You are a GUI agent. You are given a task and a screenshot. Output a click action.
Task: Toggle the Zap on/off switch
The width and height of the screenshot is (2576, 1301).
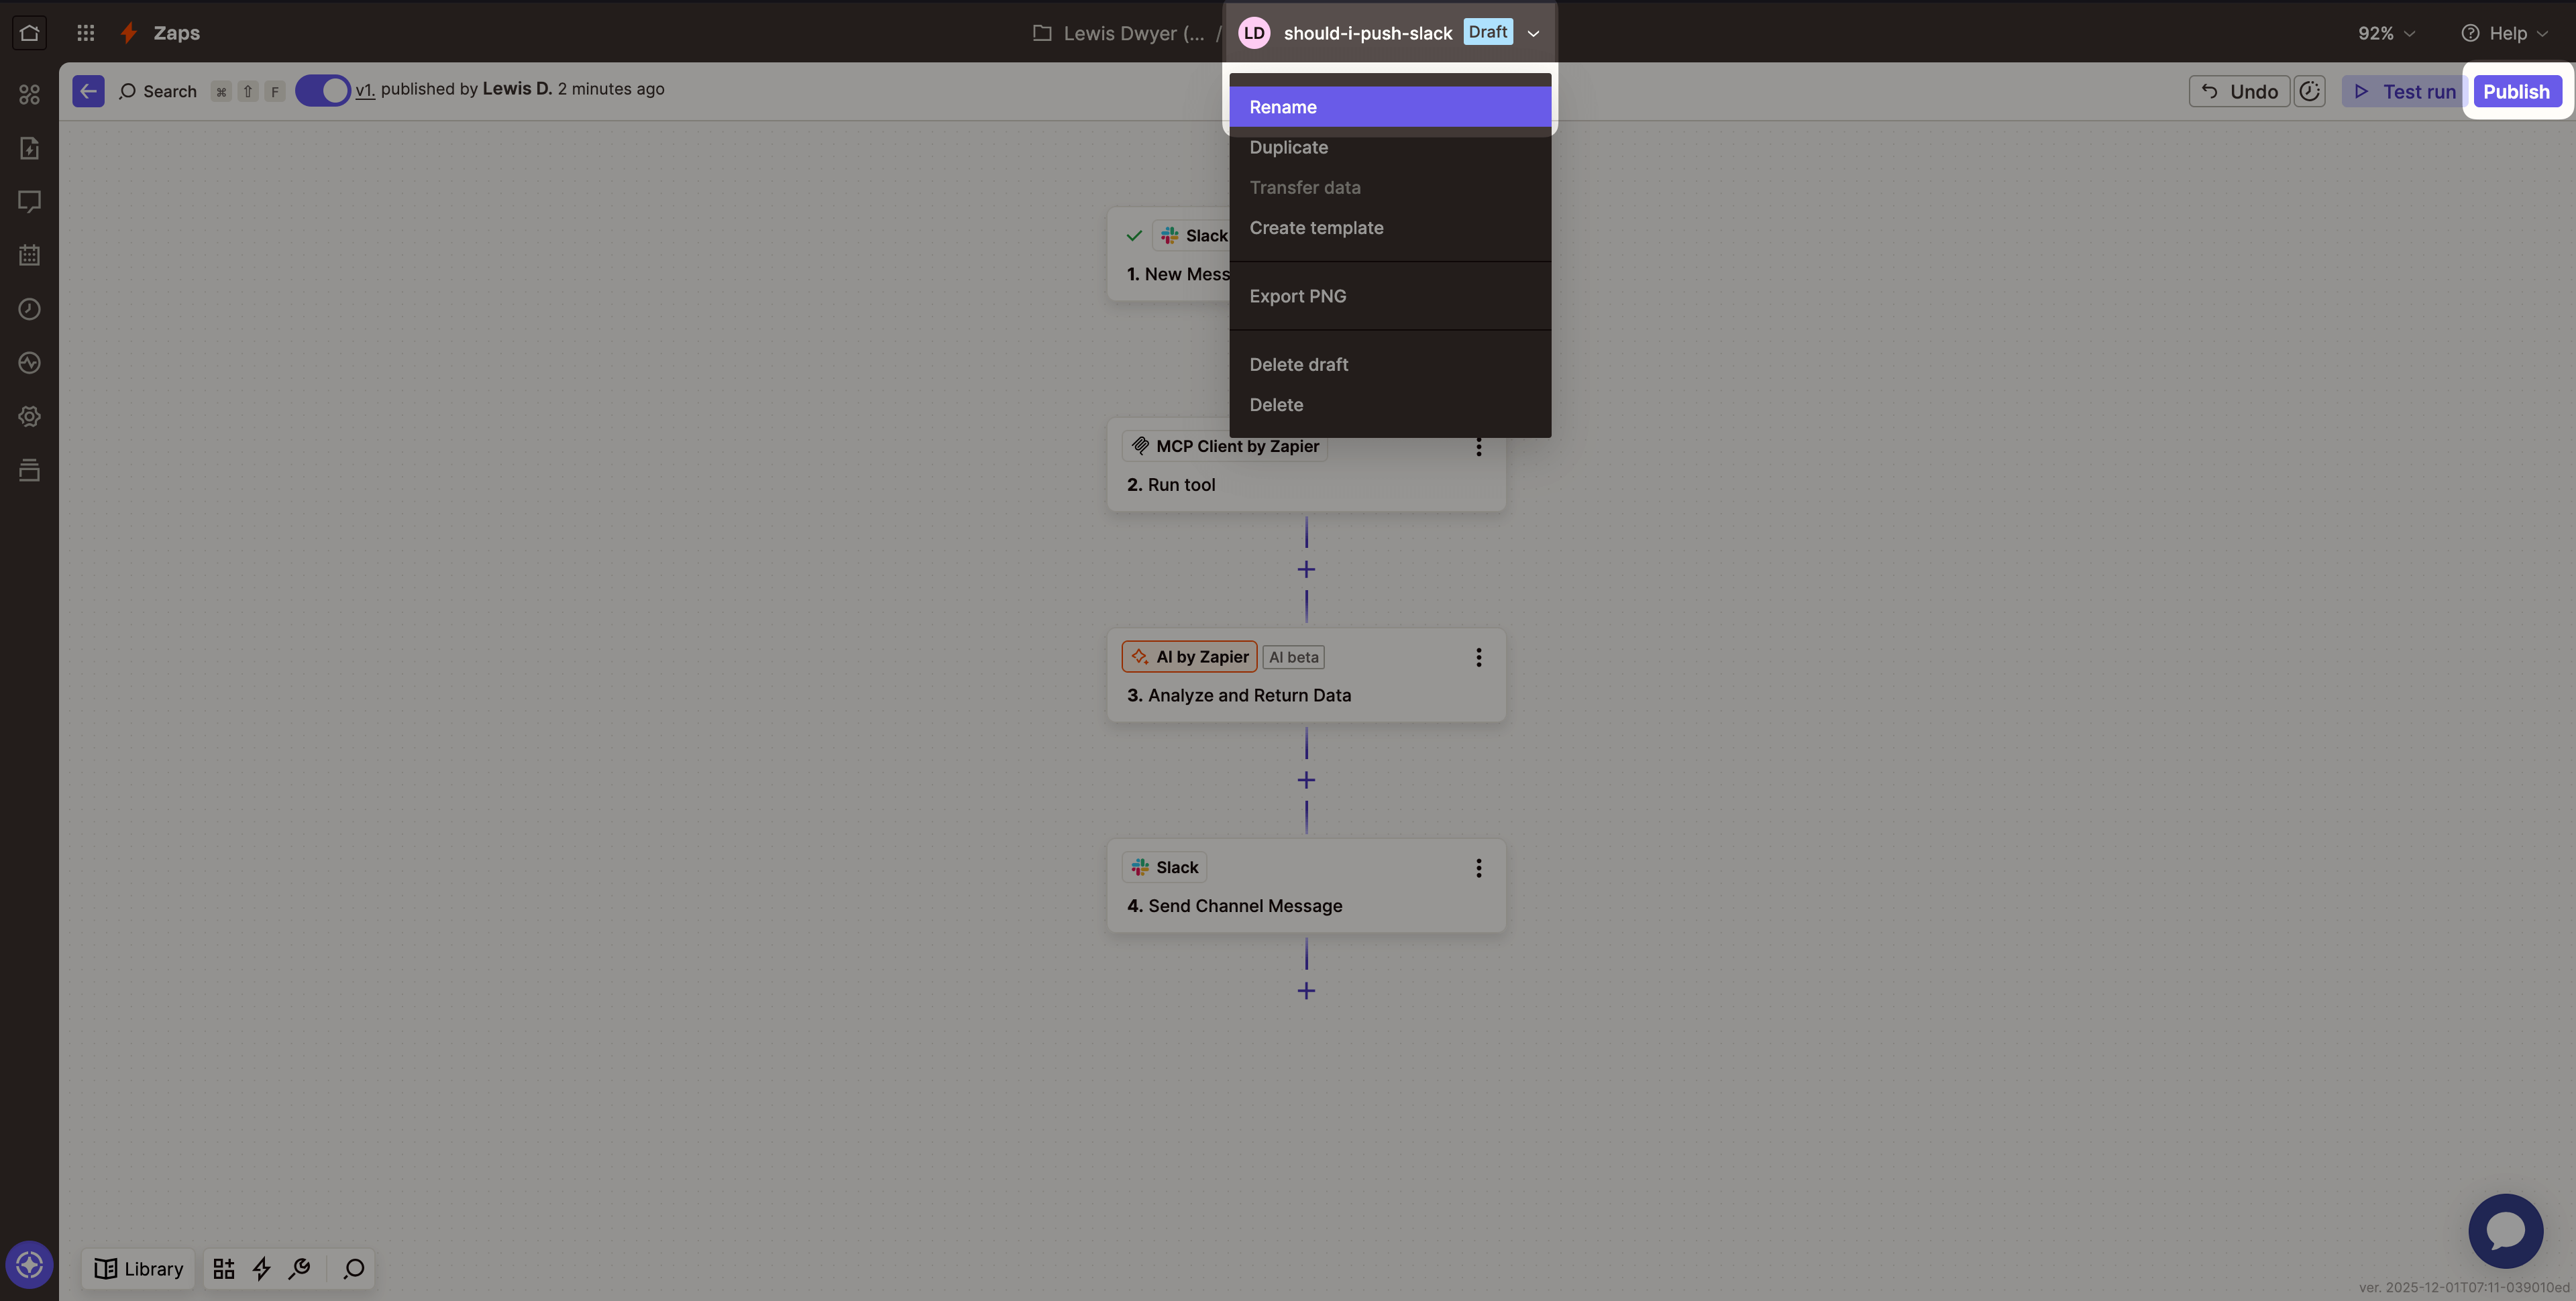322,90
